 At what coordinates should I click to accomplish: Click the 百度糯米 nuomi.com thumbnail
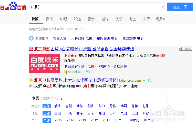(x=45, y=63)
